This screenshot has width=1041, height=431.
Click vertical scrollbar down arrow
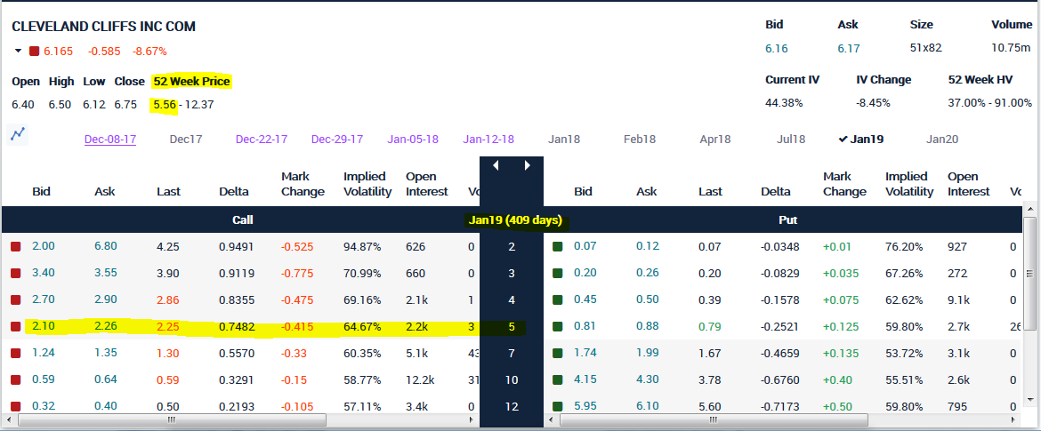[1030, 399]
